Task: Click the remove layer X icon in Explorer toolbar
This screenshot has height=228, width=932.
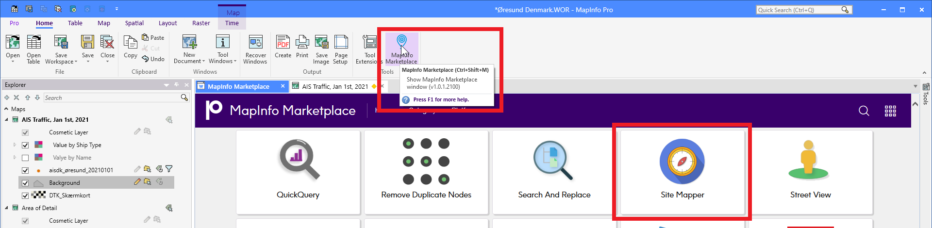Action: click(17, 98)
